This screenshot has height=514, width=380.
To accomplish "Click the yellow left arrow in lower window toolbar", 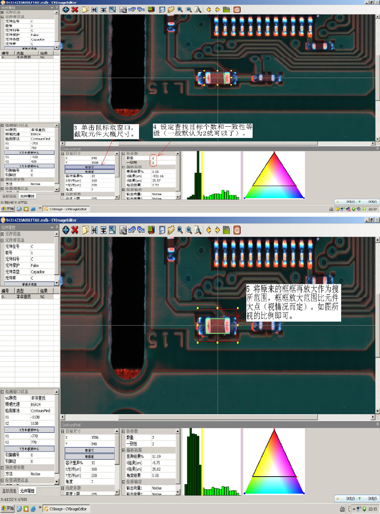I will pos(209,230).
